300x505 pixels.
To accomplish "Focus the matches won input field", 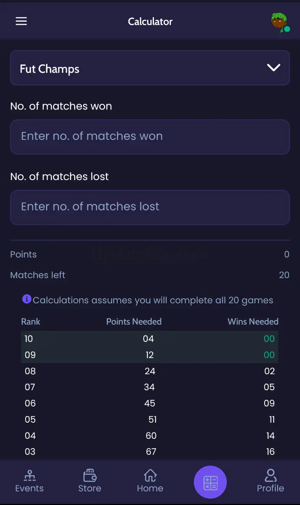I will click(x=150, y=137).
